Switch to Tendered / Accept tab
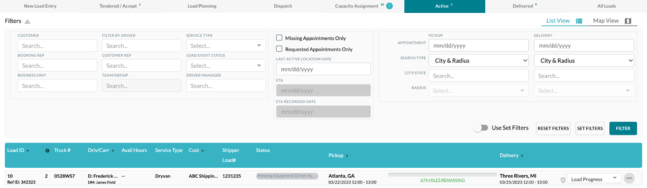The height and width of the screenshot is (188, 647). [120, 6]
